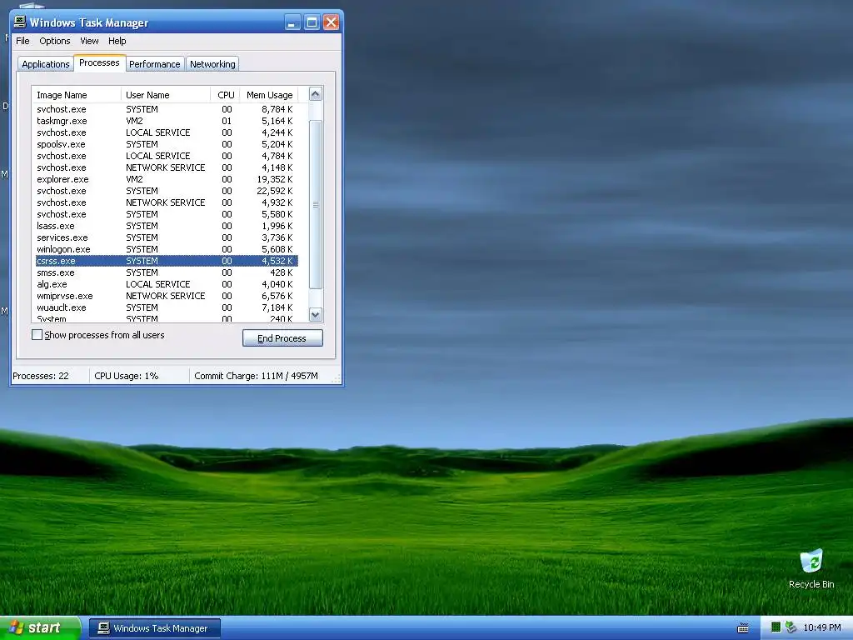Click the process list scroll down arrow
Screen dimensions: 853x640
(316, 314)
